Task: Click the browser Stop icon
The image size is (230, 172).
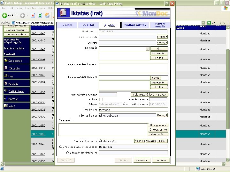Action: [33, 15]
